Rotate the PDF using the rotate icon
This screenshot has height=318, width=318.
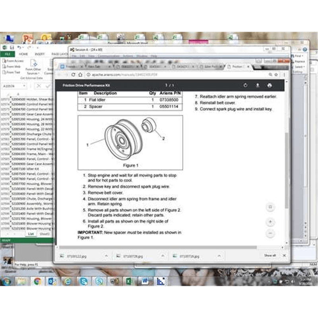[x=245, y=85]
